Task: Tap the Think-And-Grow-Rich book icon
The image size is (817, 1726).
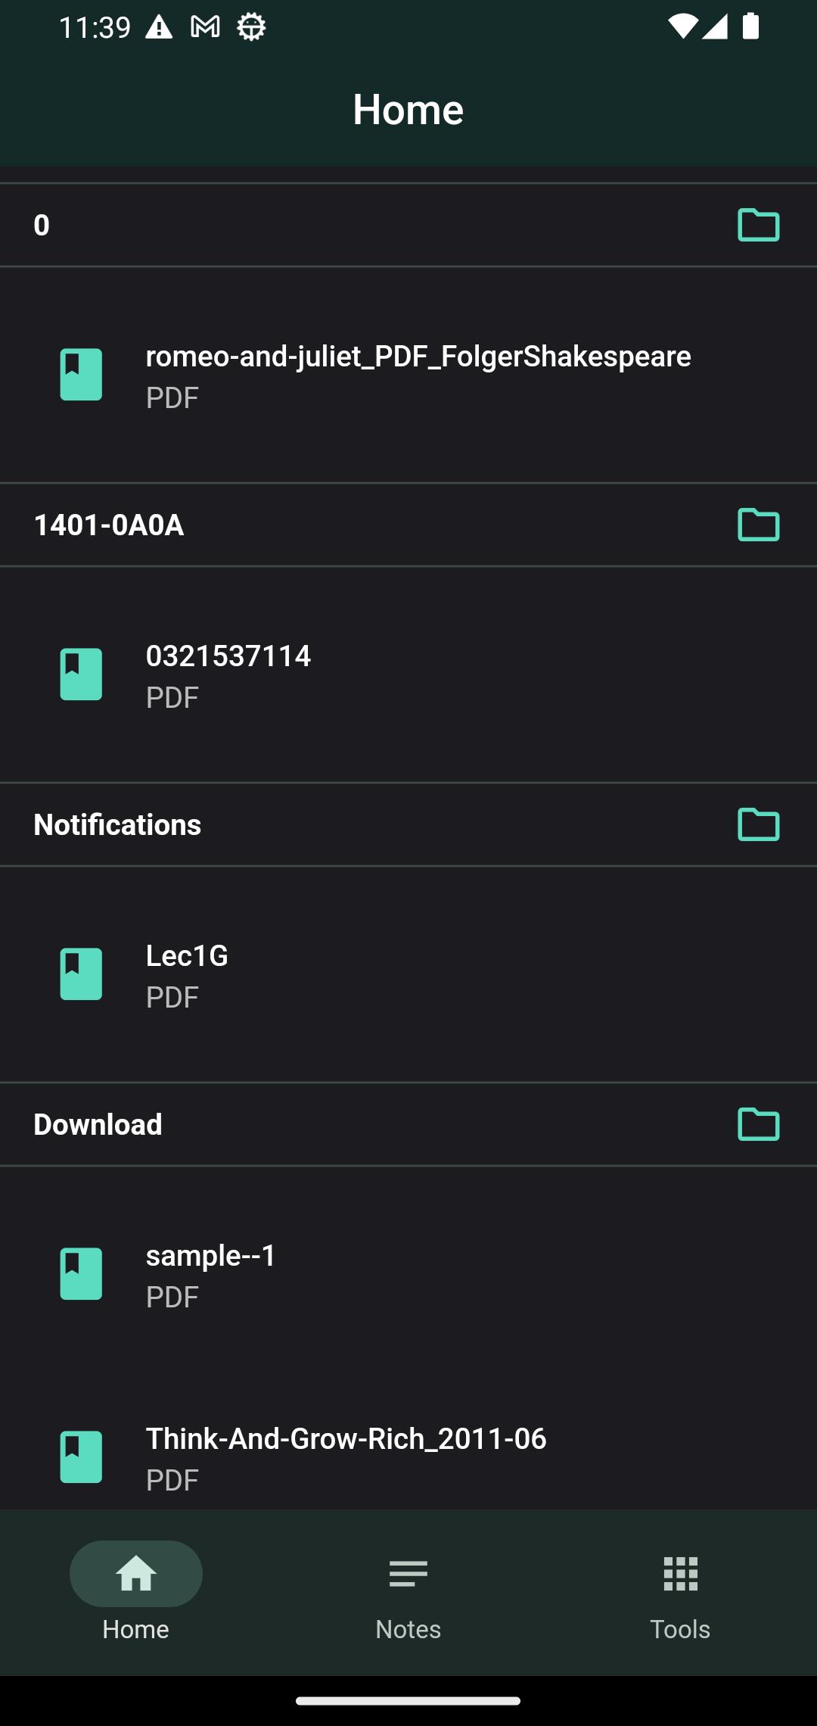Action: pos(81,1457)
